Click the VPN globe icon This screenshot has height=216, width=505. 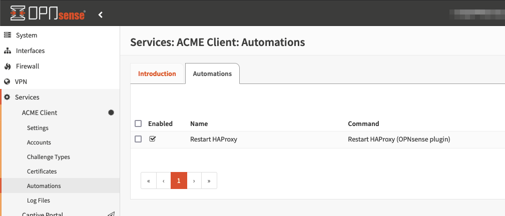[8, 82]
